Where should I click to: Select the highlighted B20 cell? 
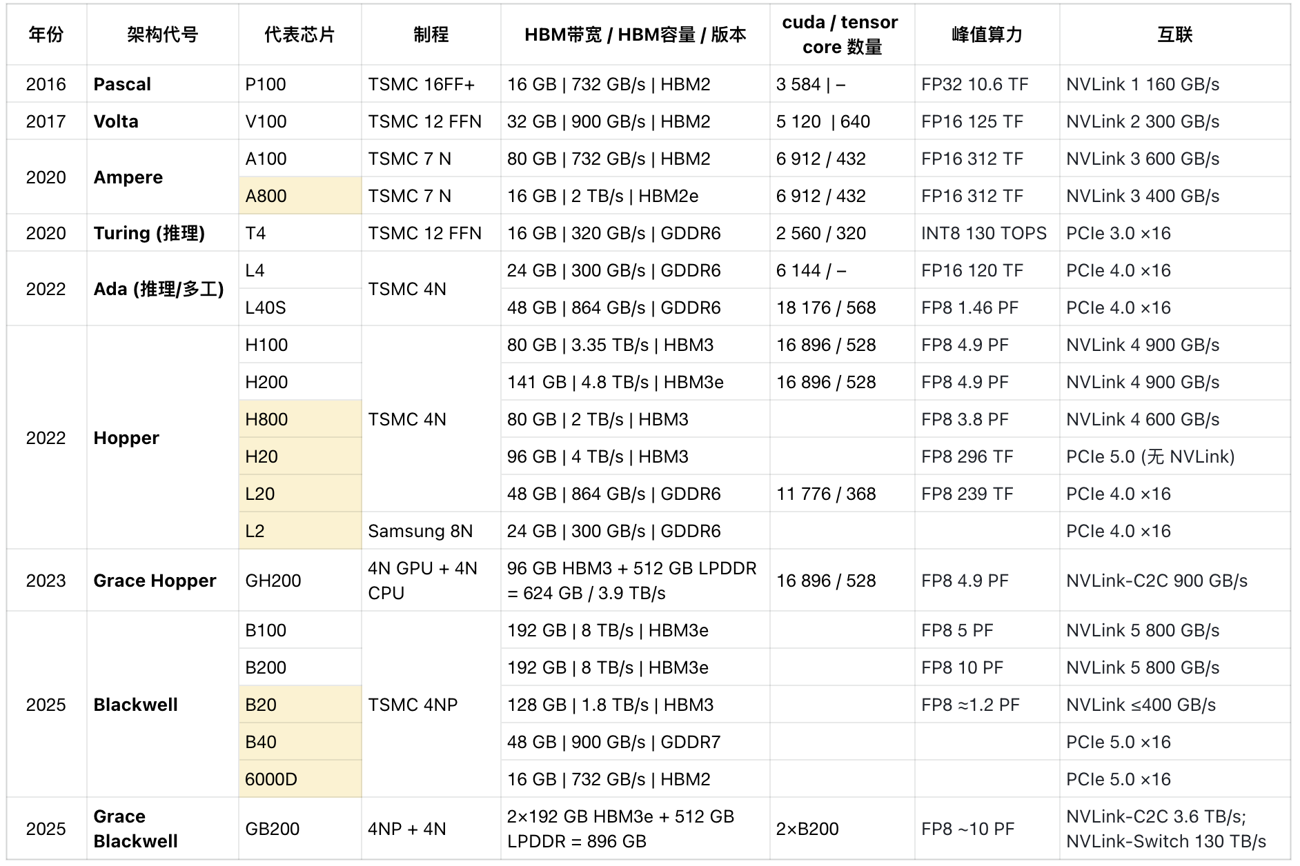[300, 705]
